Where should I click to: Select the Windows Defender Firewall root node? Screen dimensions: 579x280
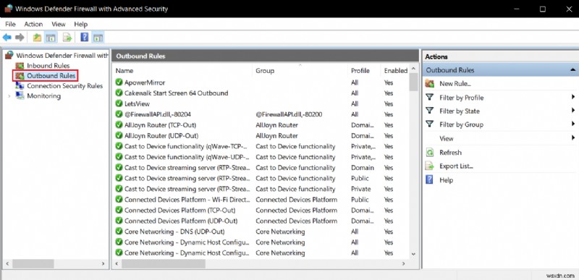pyautogui.click(x=62, y=55)
